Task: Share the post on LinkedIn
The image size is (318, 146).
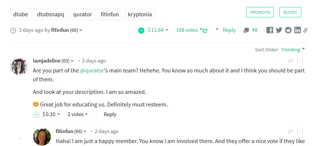Action: (298, 30)
